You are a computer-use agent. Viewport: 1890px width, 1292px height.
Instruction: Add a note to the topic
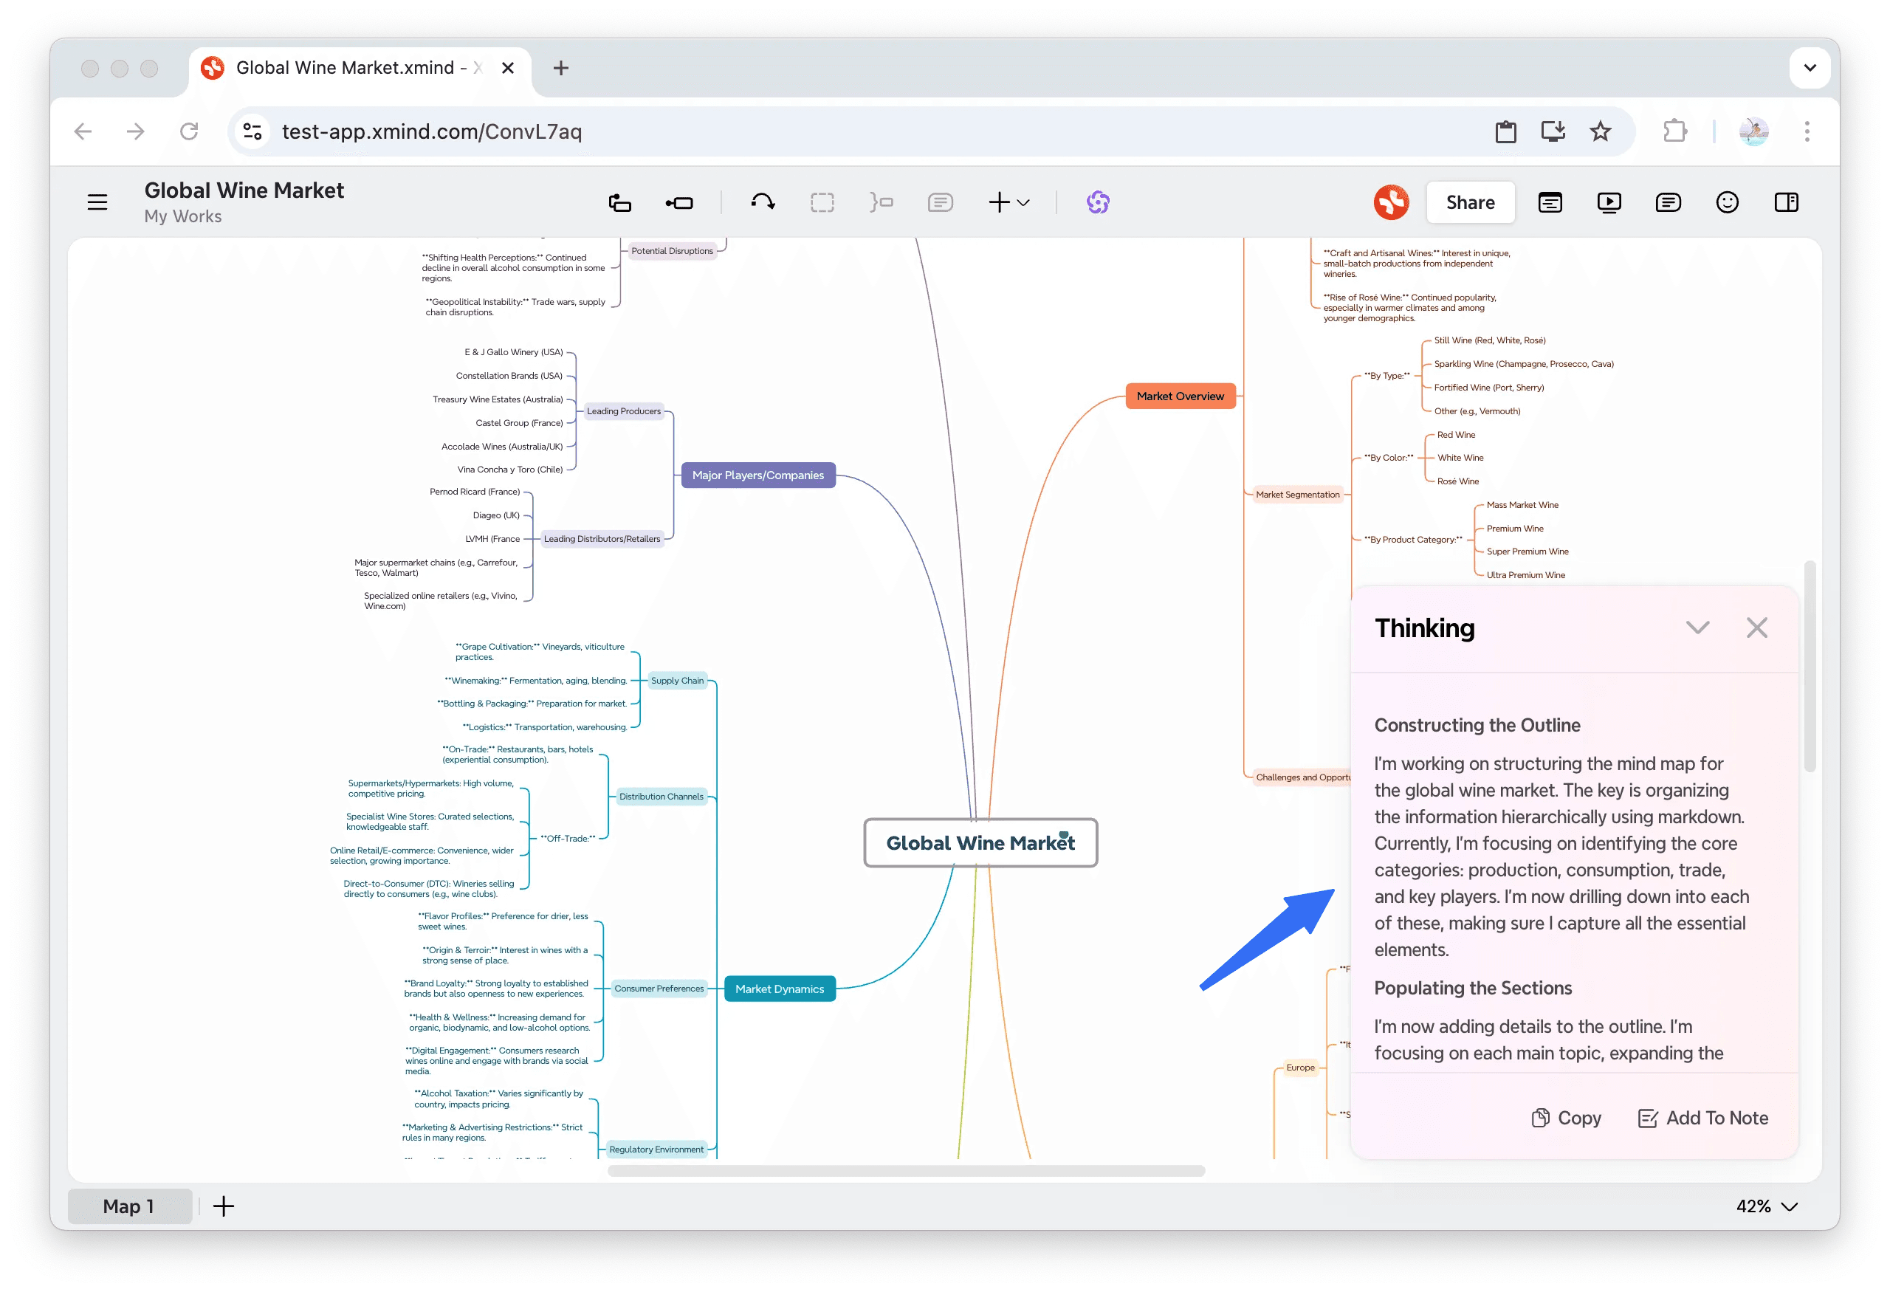pyautogui.click(x=940, y=202)
